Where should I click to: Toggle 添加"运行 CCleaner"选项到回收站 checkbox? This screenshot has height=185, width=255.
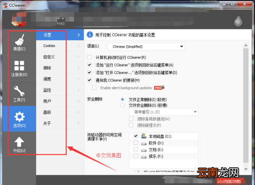(x=89, y=65)
